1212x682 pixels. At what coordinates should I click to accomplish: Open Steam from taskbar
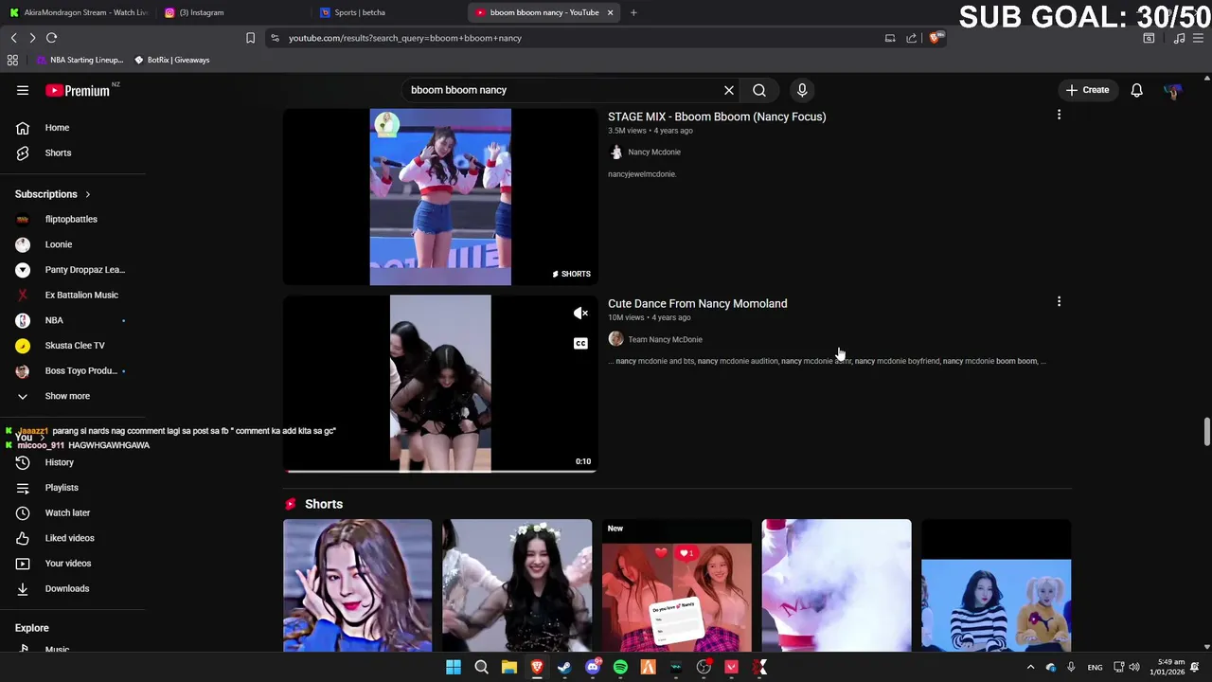point(564,667)
